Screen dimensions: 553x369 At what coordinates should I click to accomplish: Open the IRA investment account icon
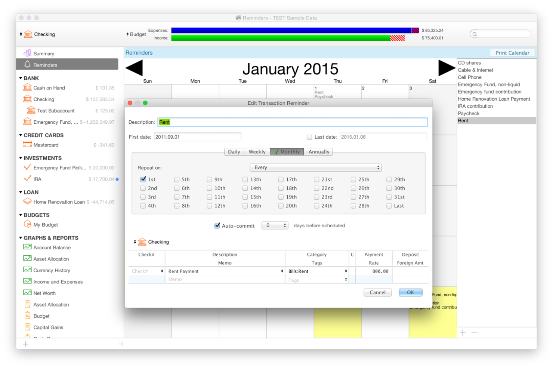click(x=27, y=179)
